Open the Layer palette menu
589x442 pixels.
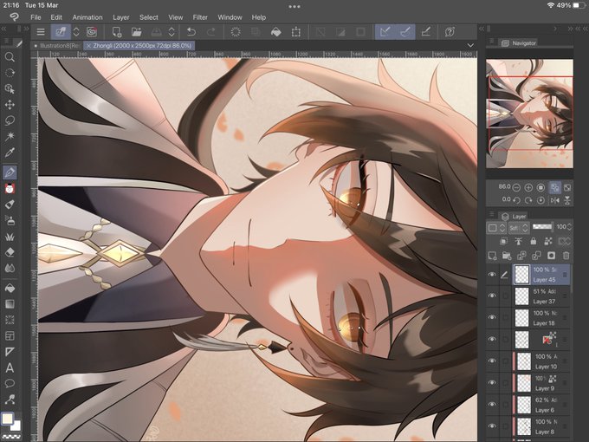492,214
